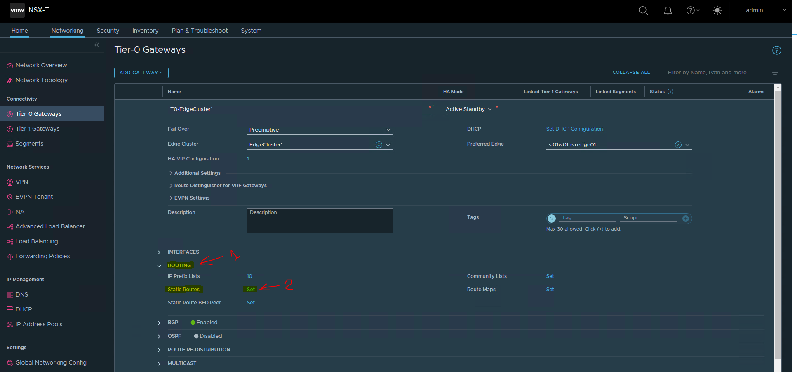Open the search magnifier icon
The image size is (797, 372).
click(643, 10)
